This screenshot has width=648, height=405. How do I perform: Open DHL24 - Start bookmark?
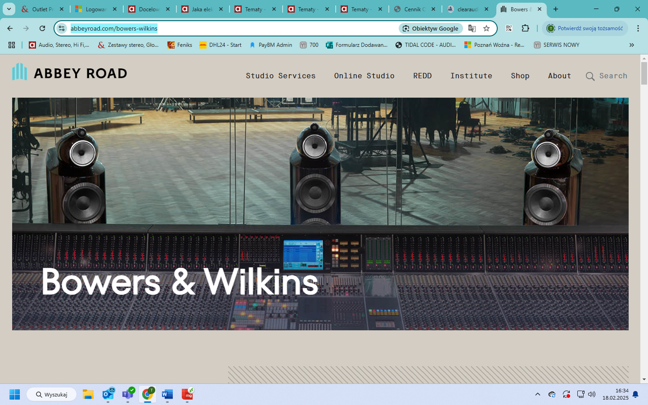(220, 45)
